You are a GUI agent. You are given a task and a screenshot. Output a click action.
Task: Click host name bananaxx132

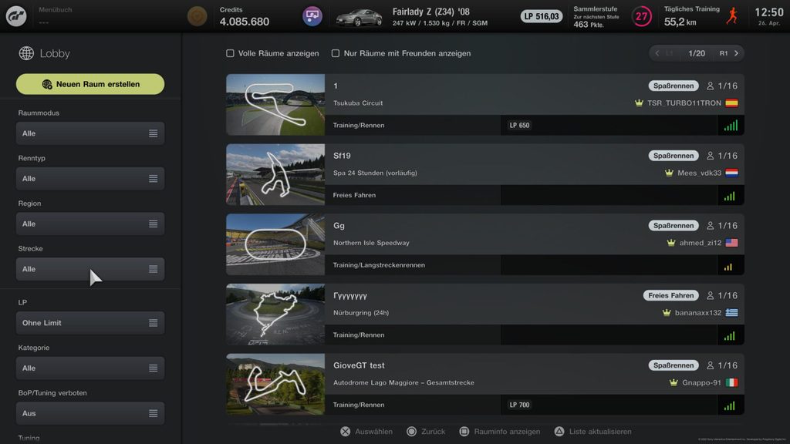697,313
